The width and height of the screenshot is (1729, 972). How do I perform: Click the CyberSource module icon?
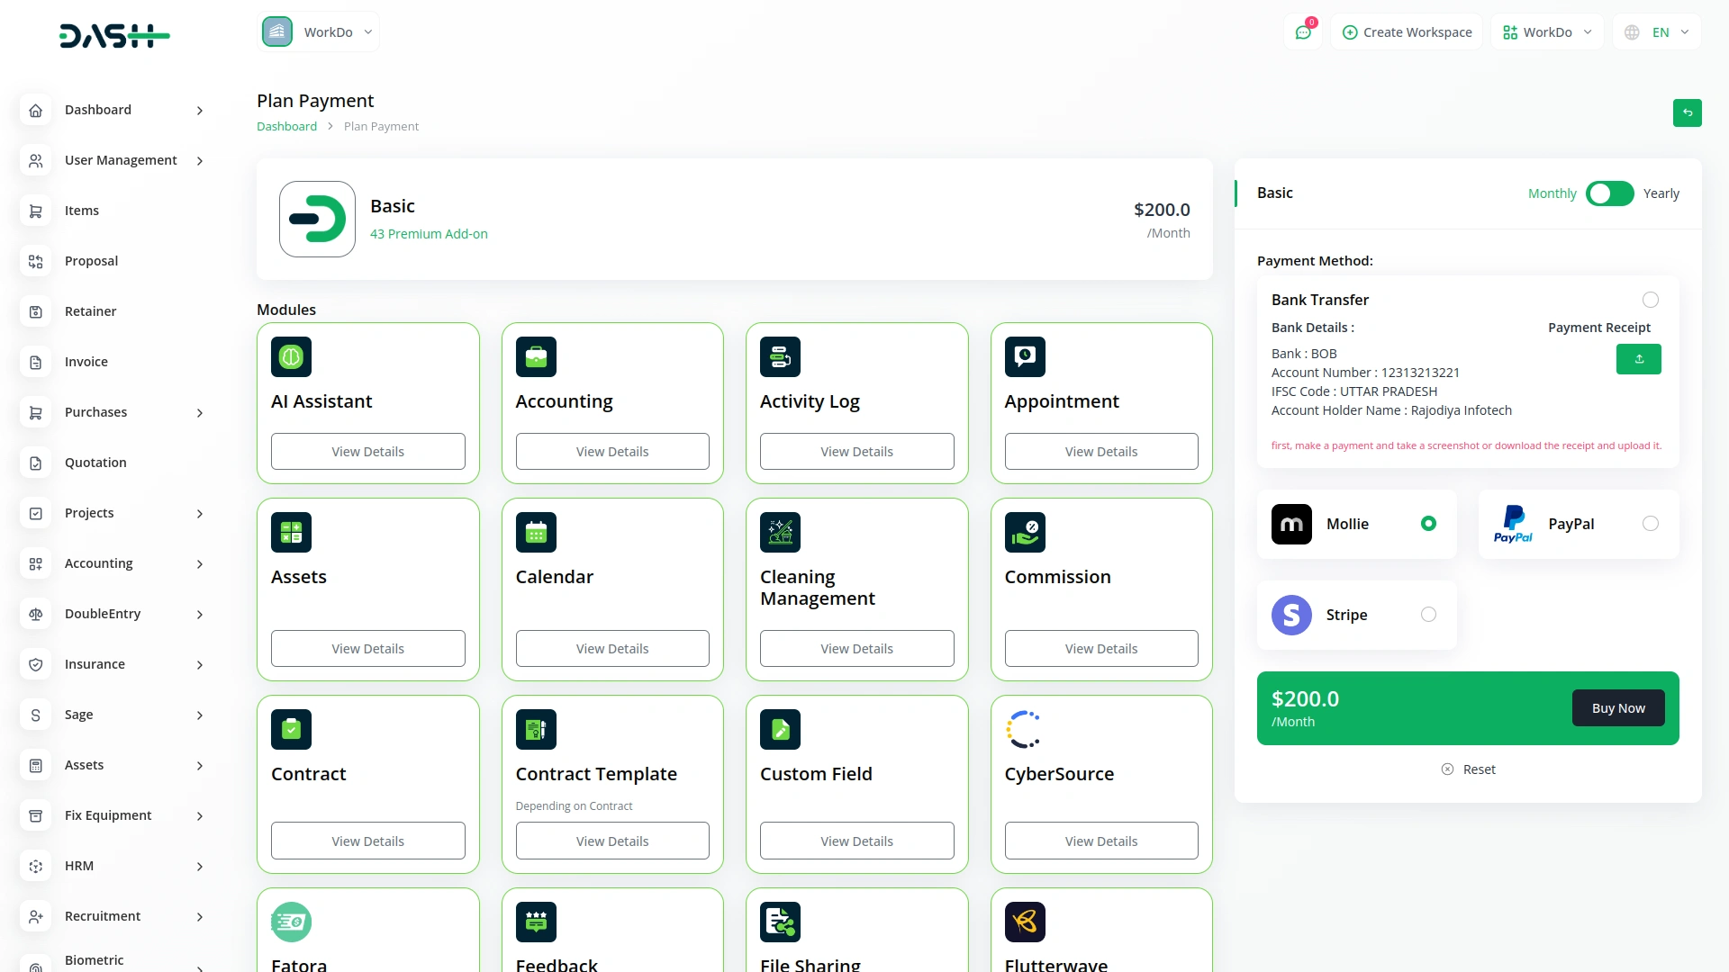point(1024,730)
